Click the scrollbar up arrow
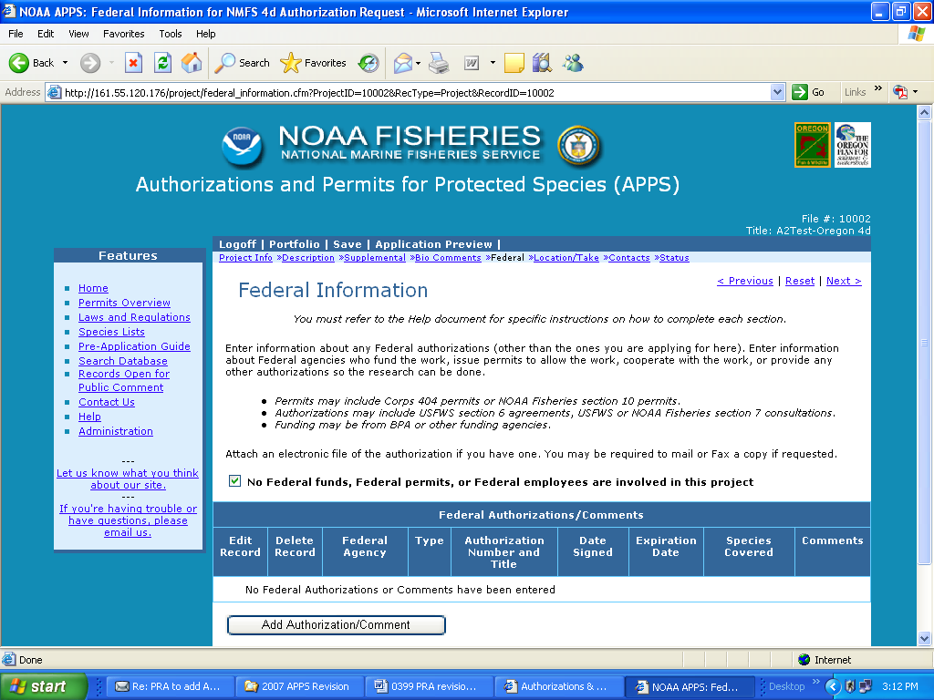 coord(924,112)
